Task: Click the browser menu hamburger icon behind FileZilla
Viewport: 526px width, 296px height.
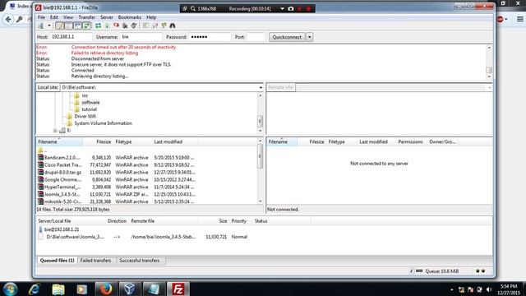Action: (x=520, y=19)
